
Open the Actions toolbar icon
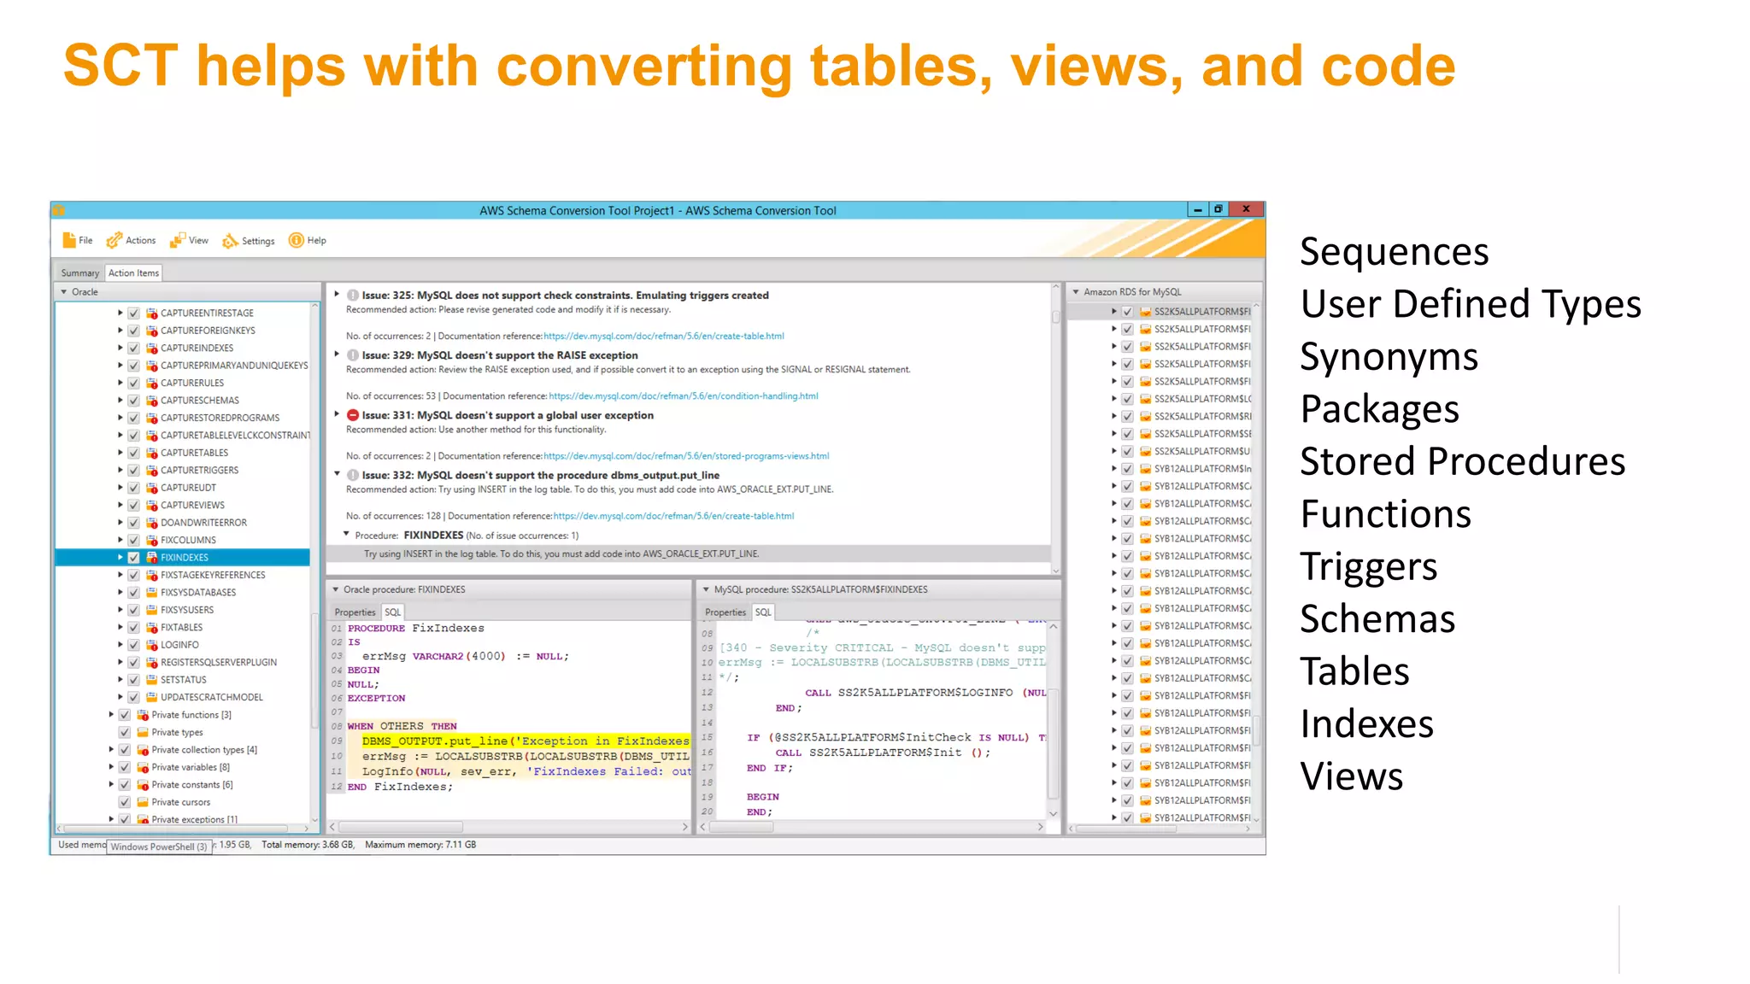[114, 241]
